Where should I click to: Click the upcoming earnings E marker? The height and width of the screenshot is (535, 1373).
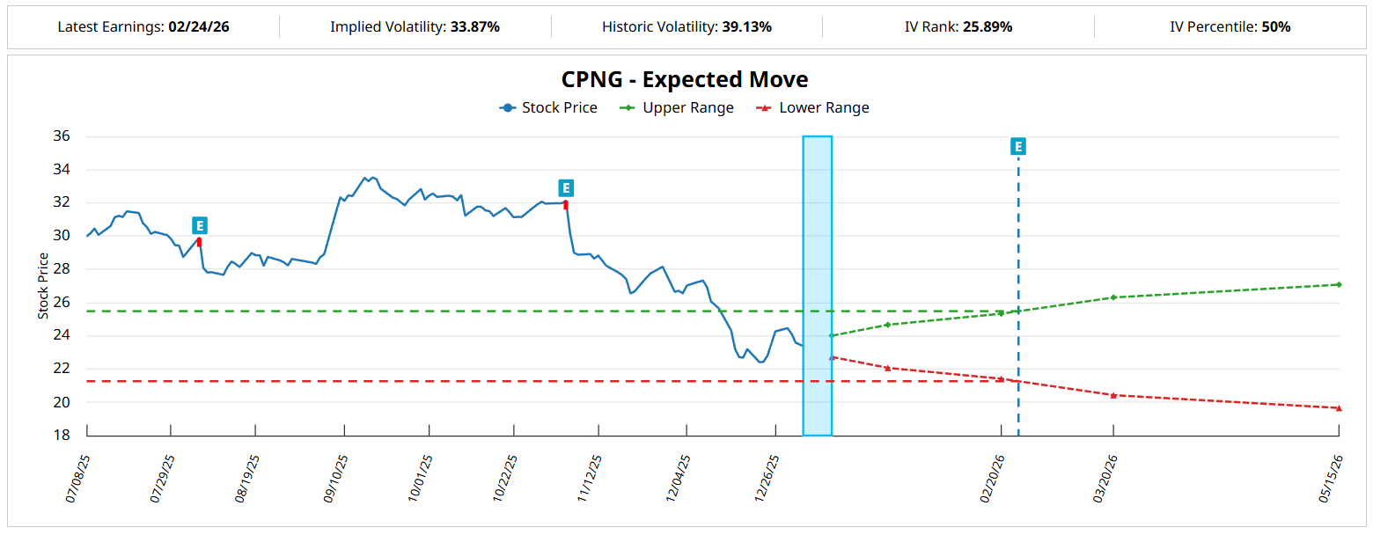click(x=1018, y=146)
